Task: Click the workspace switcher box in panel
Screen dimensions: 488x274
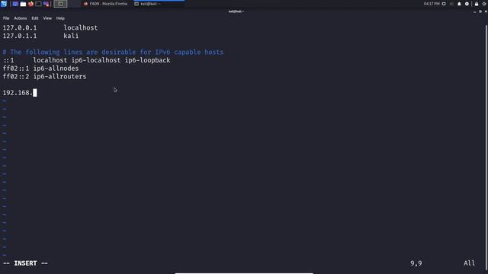Action: click(60, 4)
